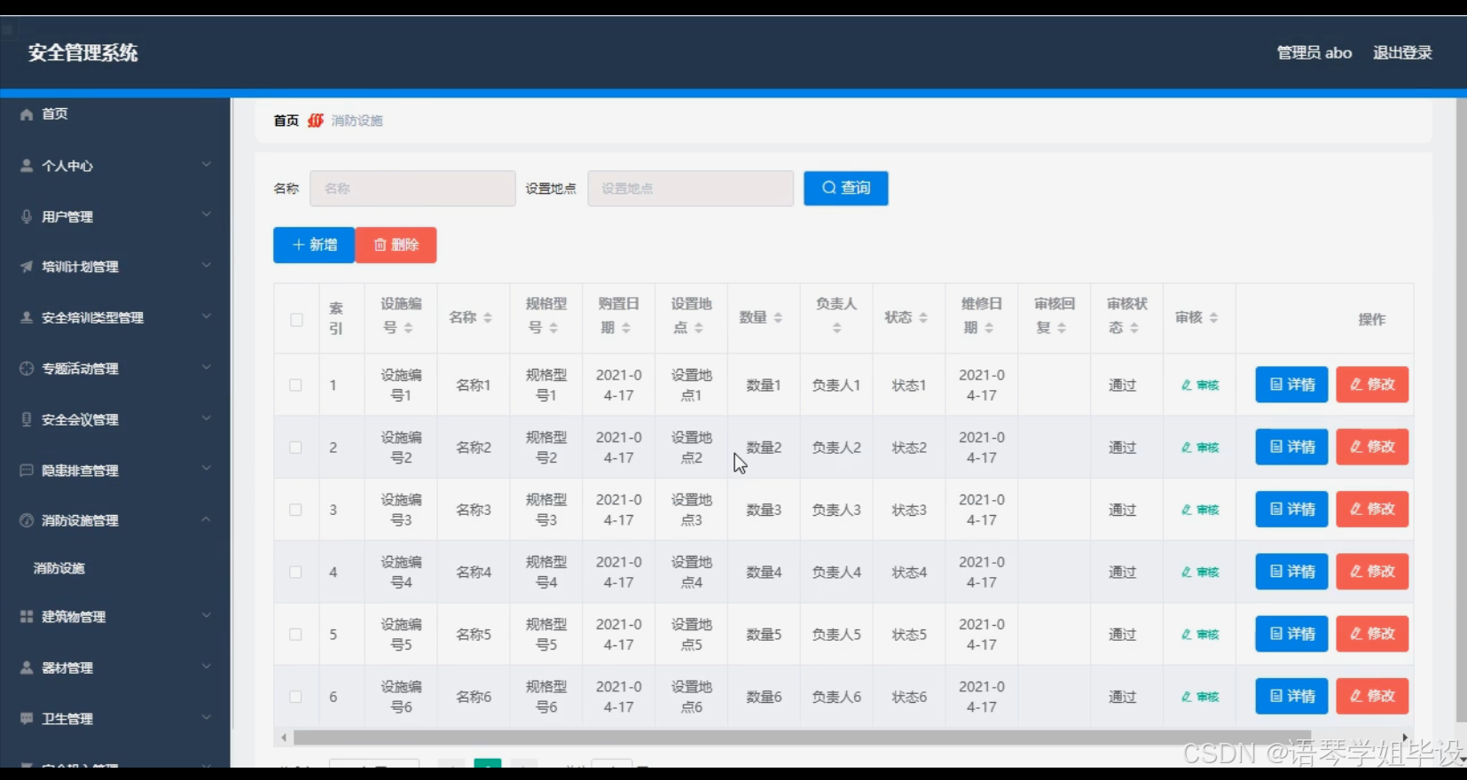Sort by 名称 column arrows
The height and width of the screenshot is (780, 1467).
488,317
